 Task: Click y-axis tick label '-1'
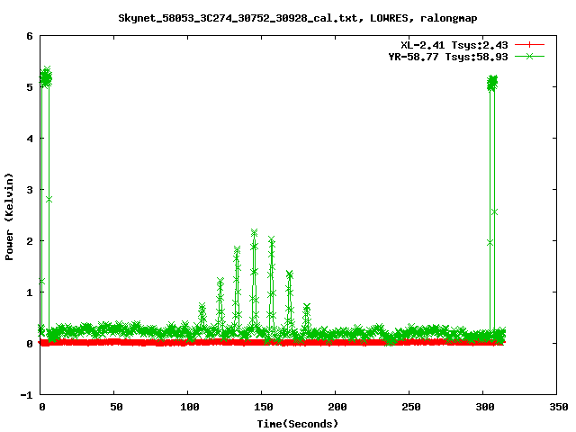tap(26, 395)
